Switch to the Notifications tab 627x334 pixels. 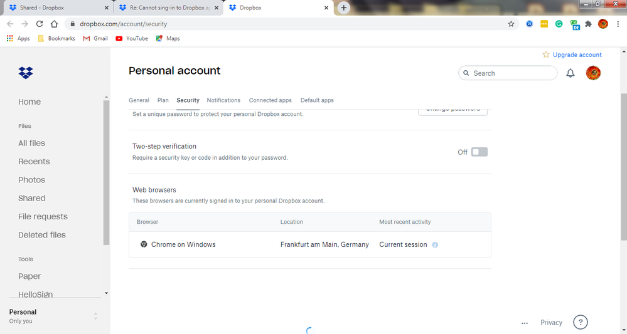(223, 100)
